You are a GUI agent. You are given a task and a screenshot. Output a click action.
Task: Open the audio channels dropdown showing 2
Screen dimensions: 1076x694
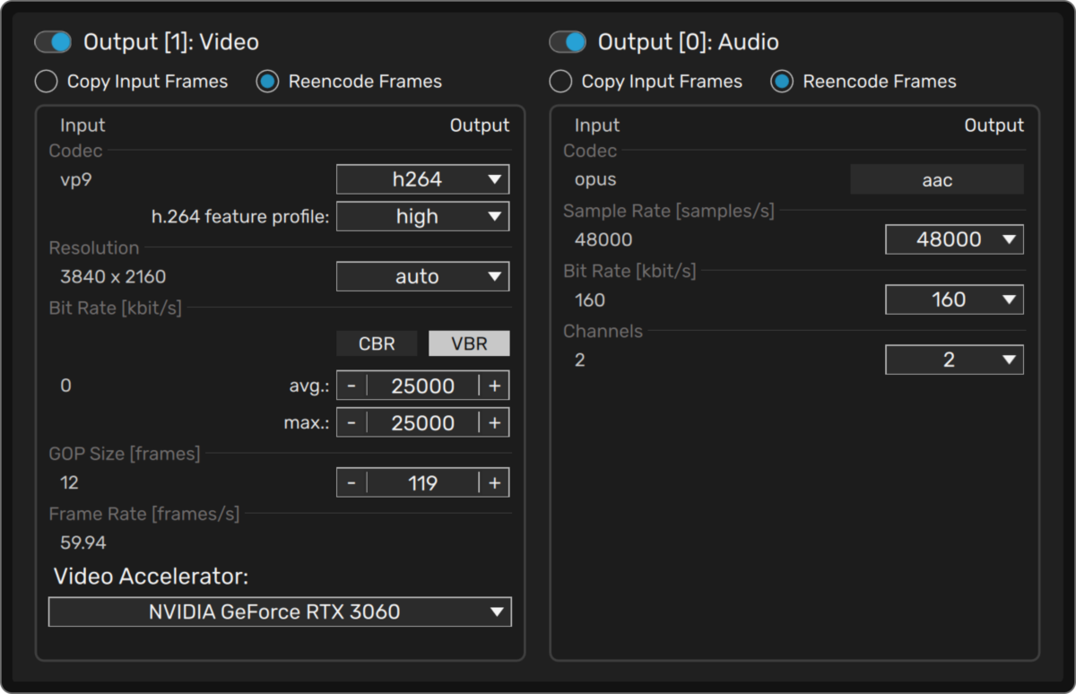coord(954,359)
